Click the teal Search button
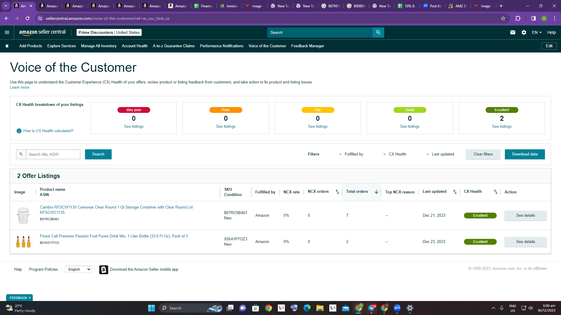The width and height of the screenshot is (561, 315). [98, 154]
